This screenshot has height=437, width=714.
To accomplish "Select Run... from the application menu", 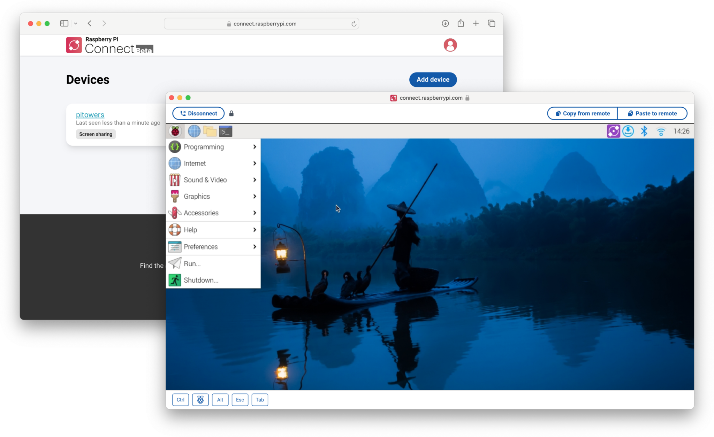I will click(192, 263).
